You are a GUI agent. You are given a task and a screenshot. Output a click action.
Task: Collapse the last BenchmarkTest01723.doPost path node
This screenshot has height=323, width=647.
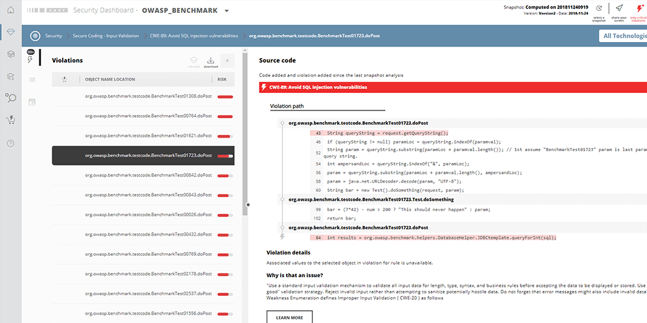[x=283, y=227]
